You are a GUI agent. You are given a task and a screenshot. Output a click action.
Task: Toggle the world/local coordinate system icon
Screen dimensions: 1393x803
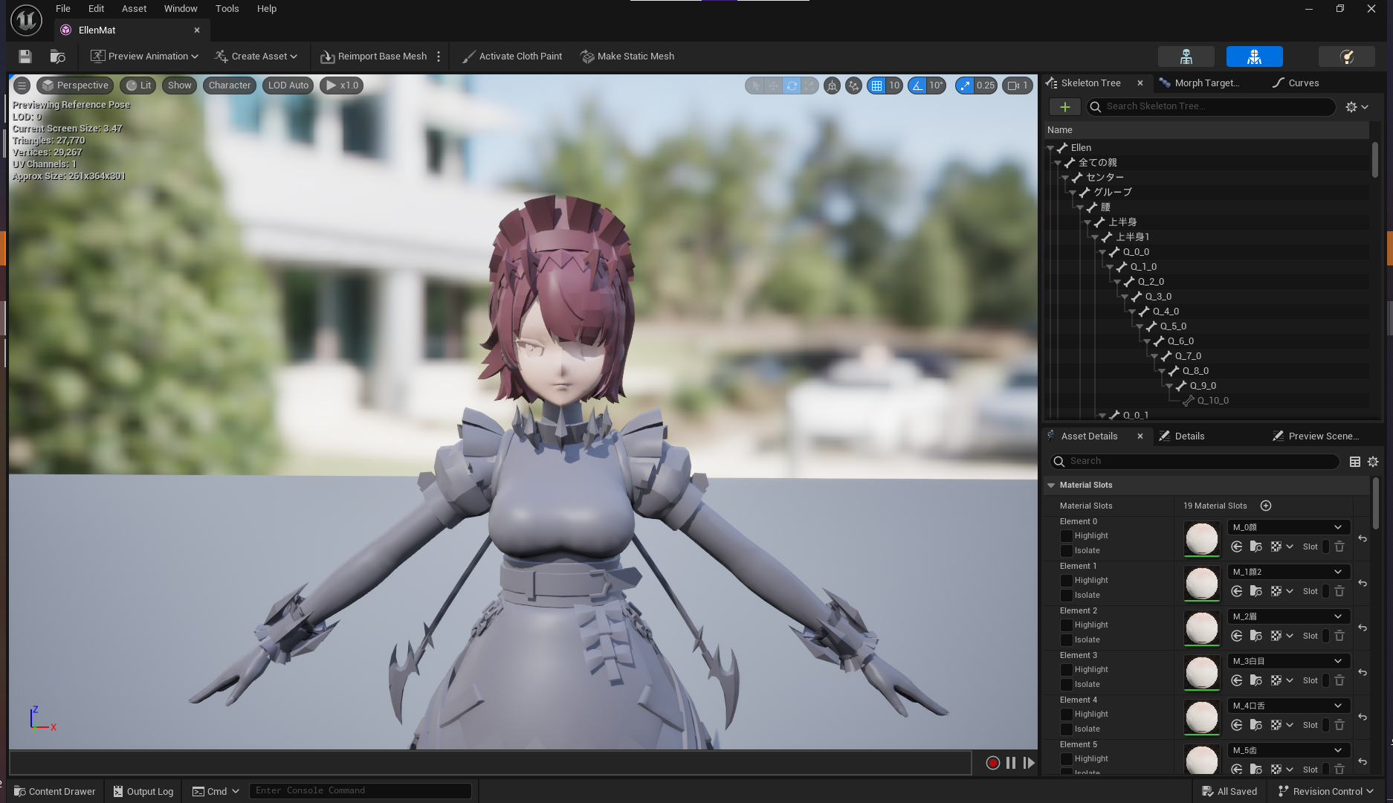(833, 86)
